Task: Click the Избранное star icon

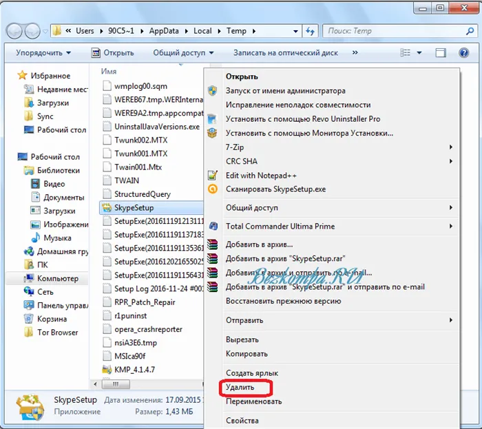Action: [22, 75]
